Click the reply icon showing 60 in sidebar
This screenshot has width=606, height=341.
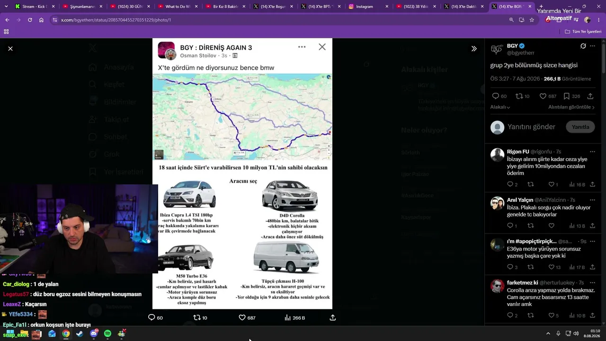(x=499, y=96)
